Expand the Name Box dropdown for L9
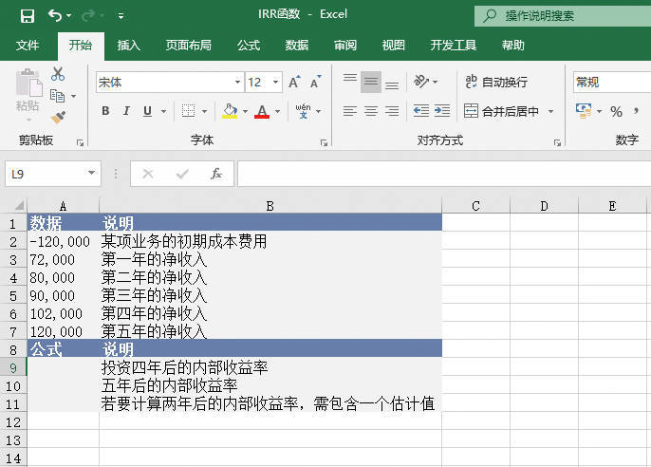The width and height of the screenshot is (651, 467). pos(92,174)
